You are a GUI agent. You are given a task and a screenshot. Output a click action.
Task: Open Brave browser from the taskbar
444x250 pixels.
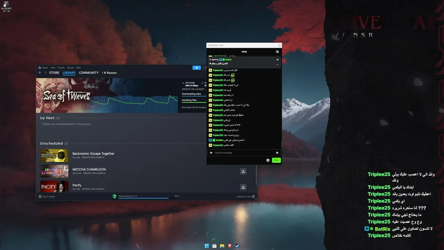click(x=230, y=246)
